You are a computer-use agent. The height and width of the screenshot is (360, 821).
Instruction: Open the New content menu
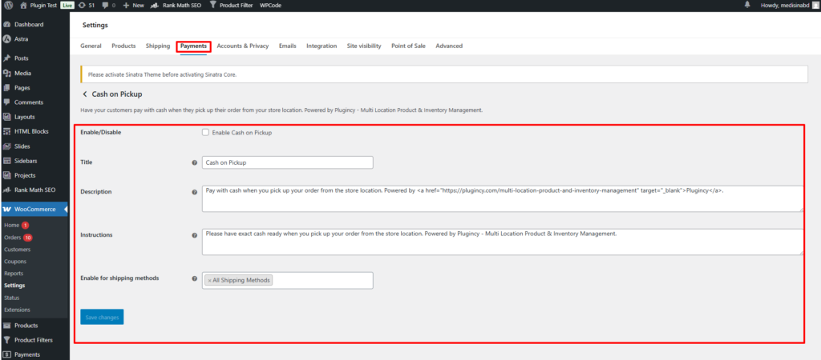[133, 5]
